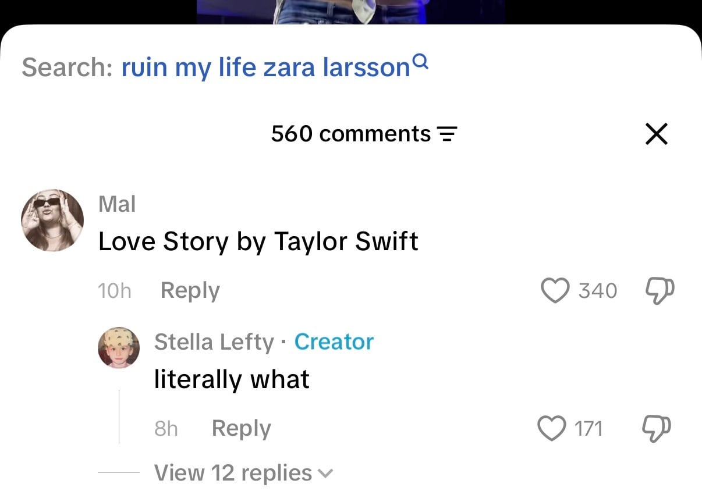Tap the chevron next to View 12 replies

point(326,474)
